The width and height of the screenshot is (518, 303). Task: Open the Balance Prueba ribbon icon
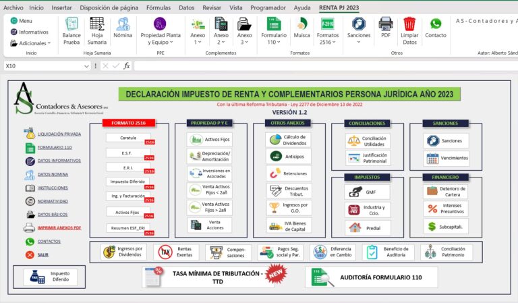point(71,31)
